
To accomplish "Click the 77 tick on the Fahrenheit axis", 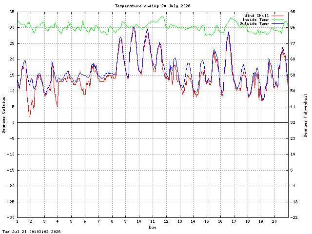I will [x=292, y=43].
